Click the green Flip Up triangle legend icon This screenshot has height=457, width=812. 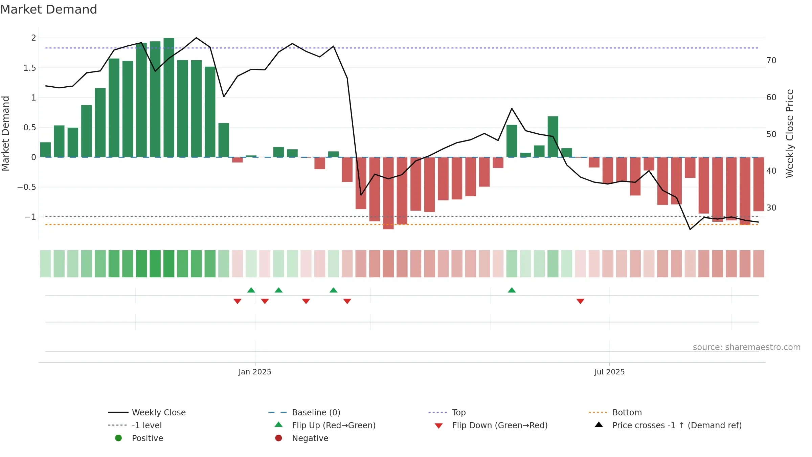278,425
